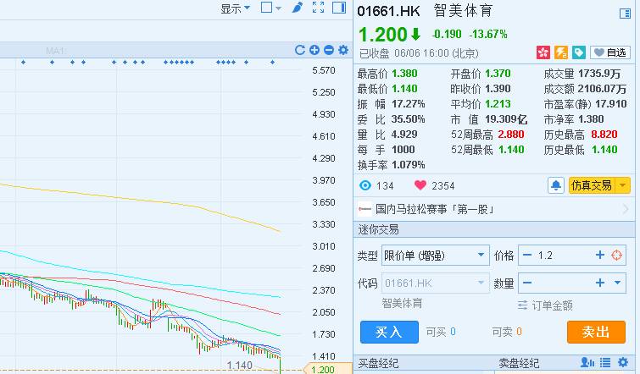The width and height of the screenshot is (640, 374).
Task: Open the 仿真交易 dropdown arrow
Action: pyautogui.click(x=623, y=185)
